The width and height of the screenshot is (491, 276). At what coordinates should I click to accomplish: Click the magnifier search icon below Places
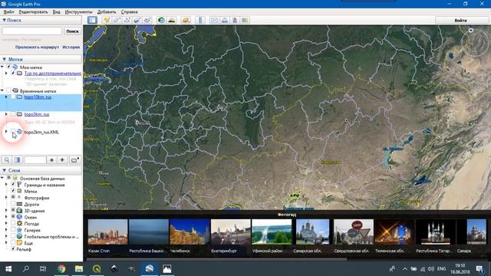click(x=7, y=160)
